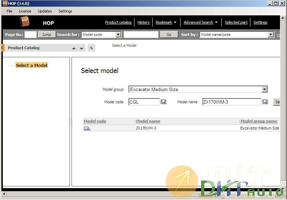The height and width of the screenshot is (200, 287).
Task: Click the HOP title bar application icon
Action: (5, 3)
